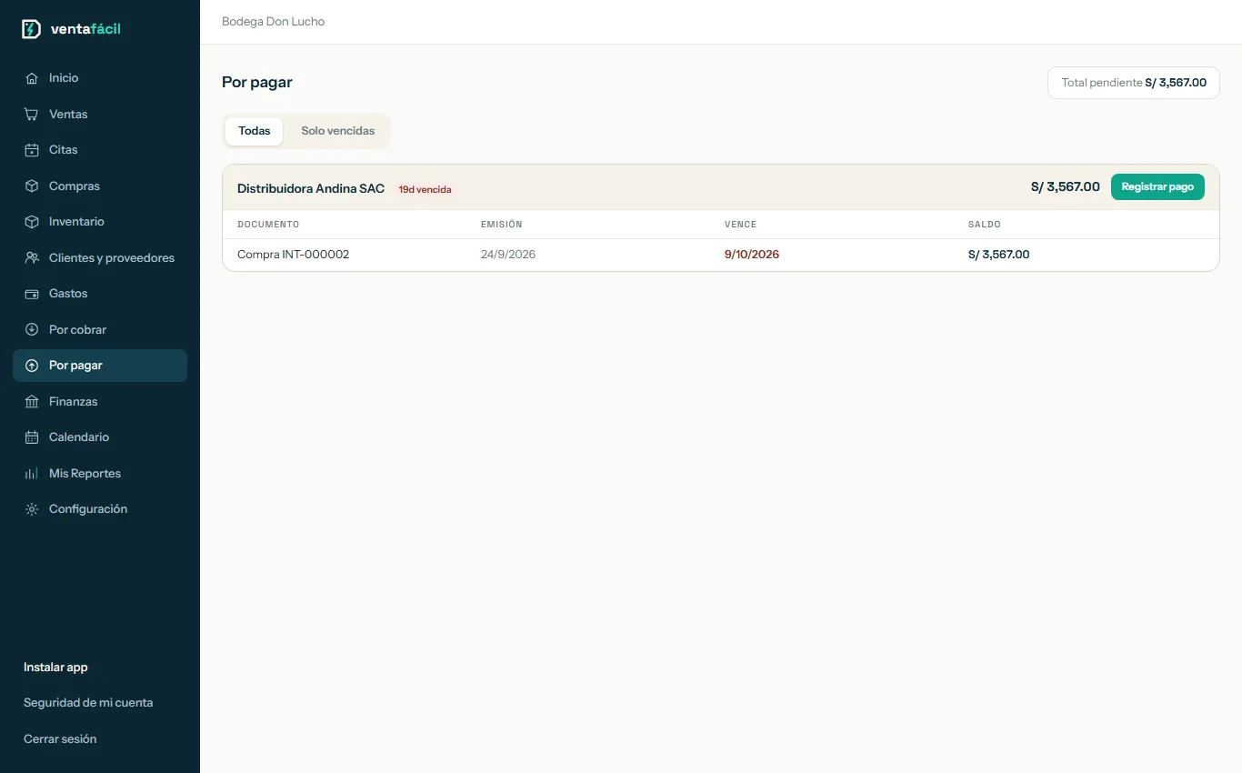Click the down-arrow circle icon for Por cobrar
1242x773 pixels.
coord(32,330)
